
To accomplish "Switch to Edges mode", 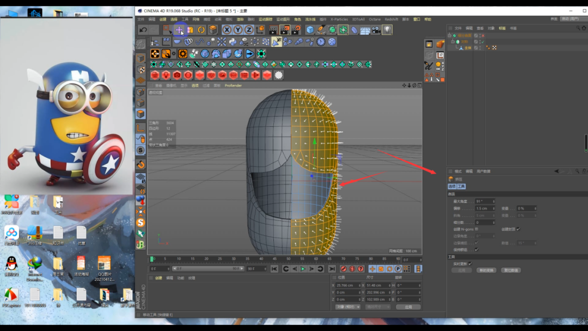I will (140, 103).
